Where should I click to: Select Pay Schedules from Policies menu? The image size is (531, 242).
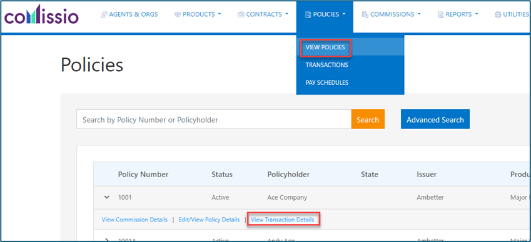click(327, 82)
